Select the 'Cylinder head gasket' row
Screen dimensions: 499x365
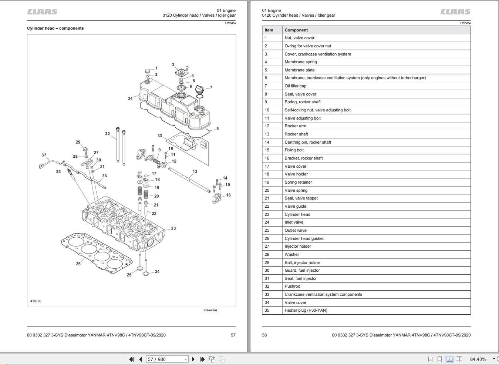click(366, 238)
